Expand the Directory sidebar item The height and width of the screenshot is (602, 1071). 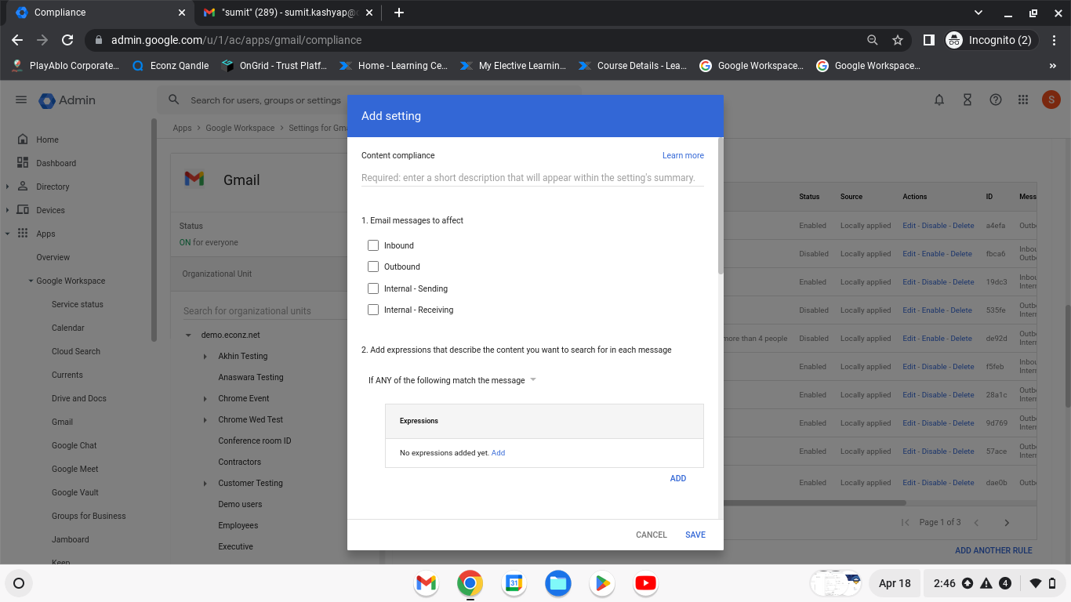tap(8, 187)
